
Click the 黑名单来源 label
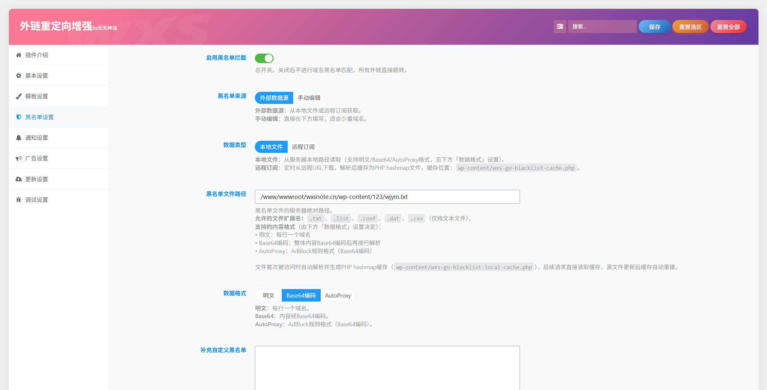[x=232, y=96]
